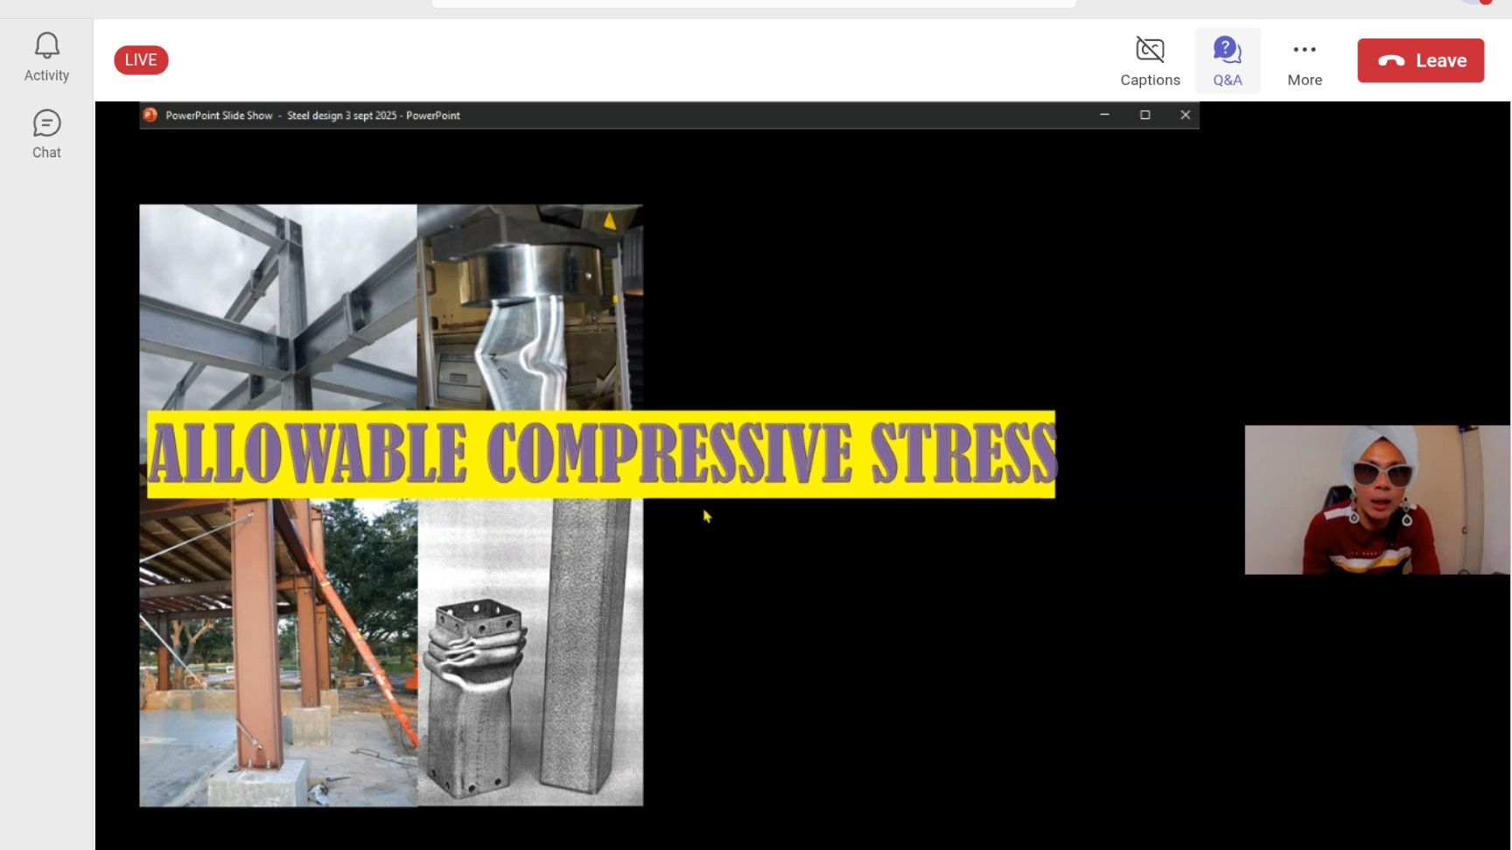Open the Q&A panel
The height and width of the screenshot is (850, 1512).
[x=1227, y=60]
